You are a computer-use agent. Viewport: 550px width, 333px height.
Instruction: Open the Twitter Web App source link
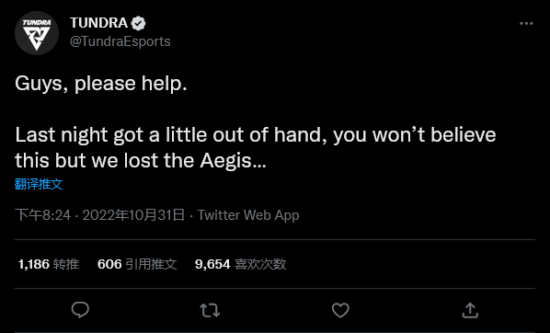click(248, 214)
